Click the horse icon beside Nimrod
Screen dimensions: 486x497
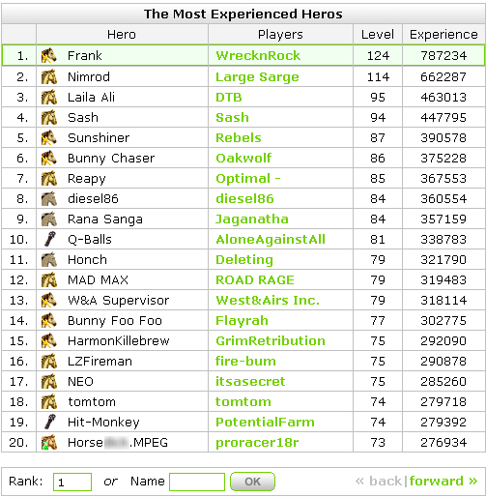click(x=49, y=77)
